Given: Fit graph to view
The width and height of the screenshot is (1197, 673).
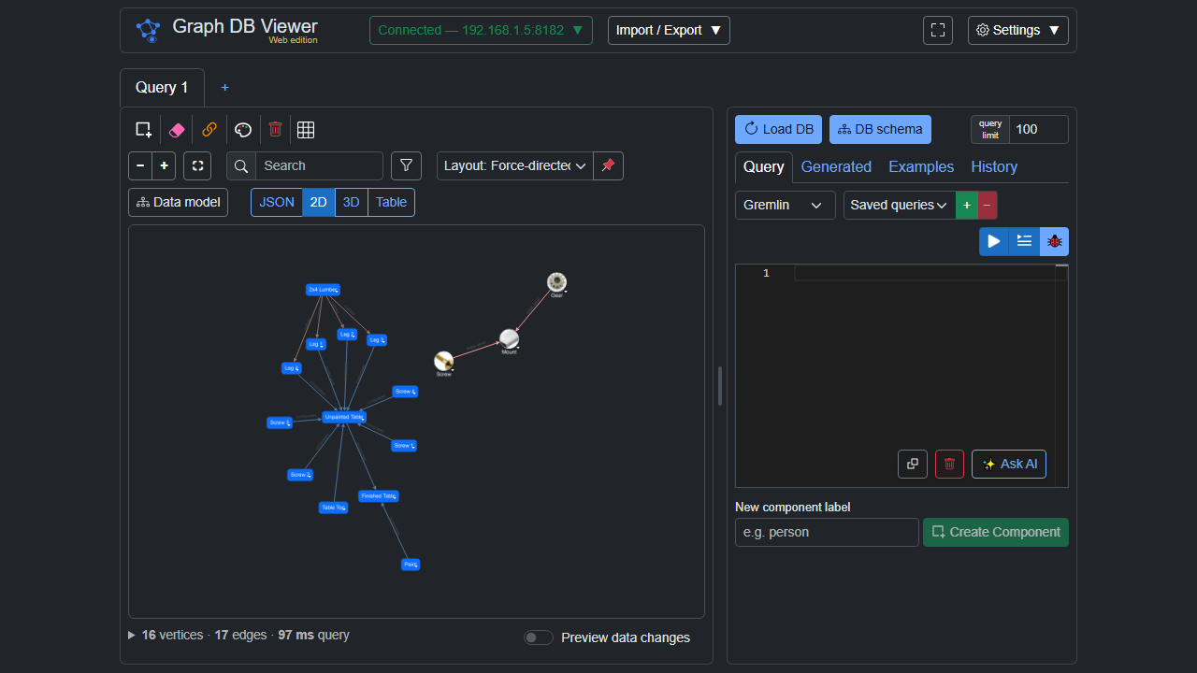Looking at the screenshot, I should tap(197, 165).
